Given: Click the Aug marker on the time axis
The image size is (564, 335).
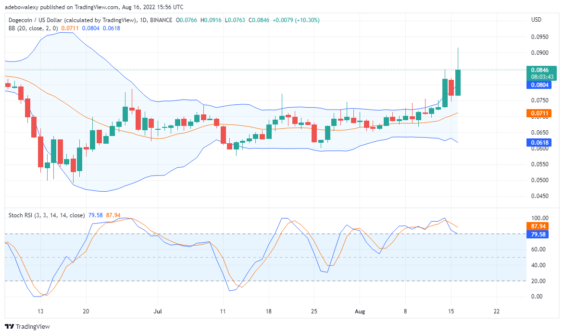Looking at the screenshot, I should (360, 311).
